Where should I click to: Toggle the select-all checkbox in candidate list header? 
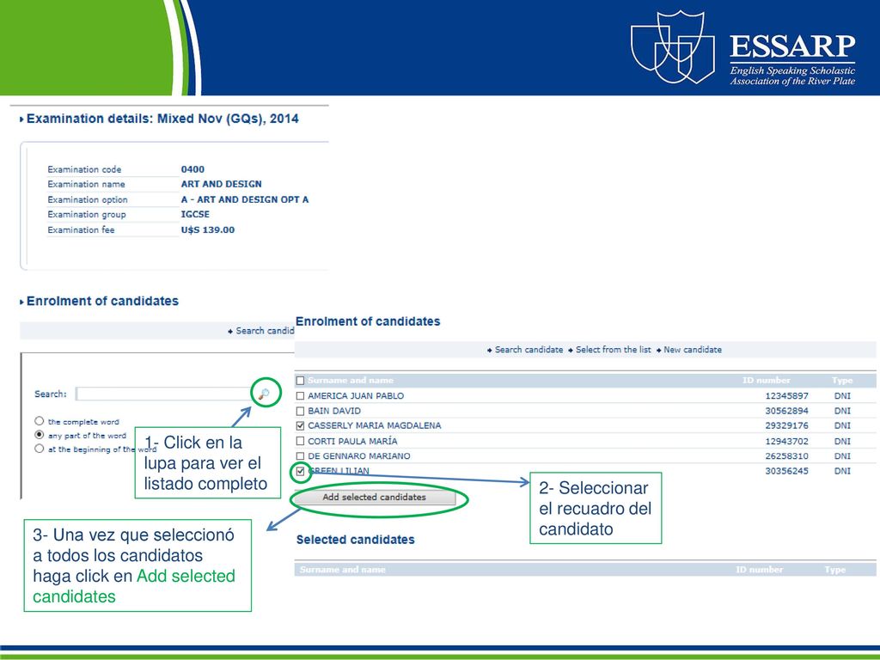(300, 381)
